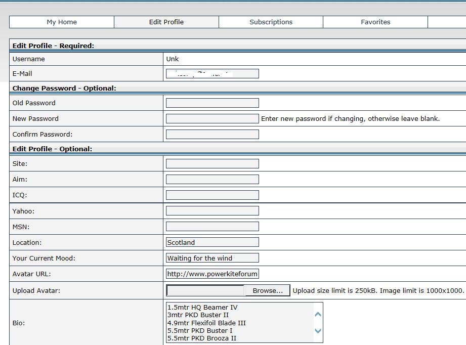
Task: Click the MSN input field
Action: point(212,227)
